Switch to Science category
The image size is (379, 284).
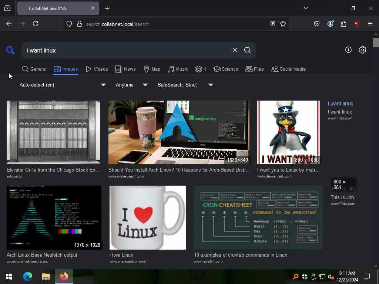225,69
